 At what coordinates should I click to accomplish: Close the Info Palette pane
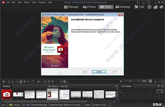pos(163,86)
